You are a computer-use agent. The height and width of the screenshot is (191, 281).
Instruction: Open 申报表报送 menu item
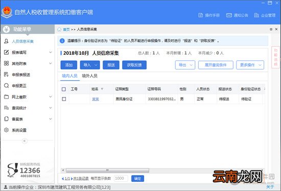21,75
